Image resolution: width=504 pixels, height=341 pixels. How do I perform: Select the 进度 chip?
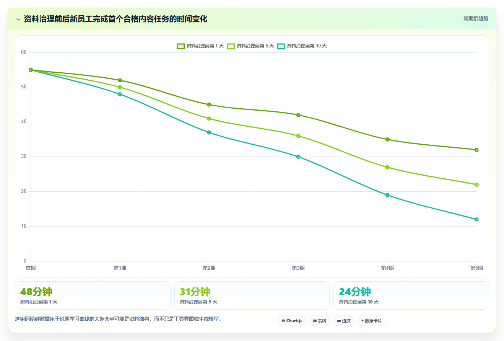click(344, 321)
